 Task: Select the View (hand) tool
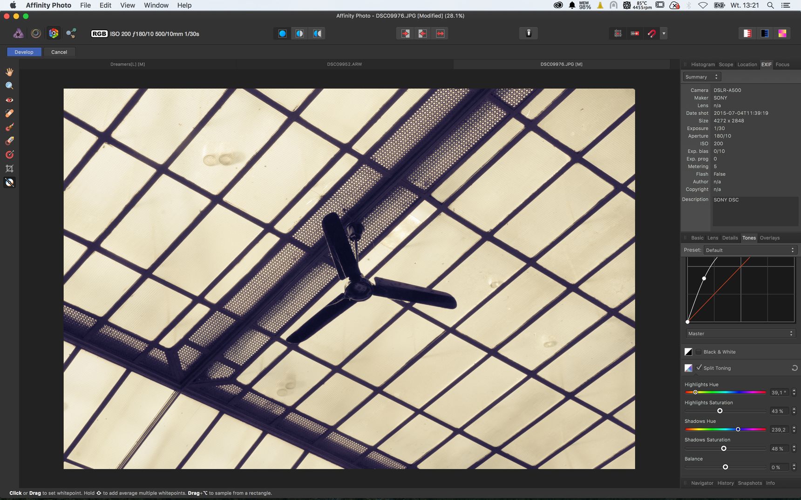pyautogui.click(x=9, y=72)
